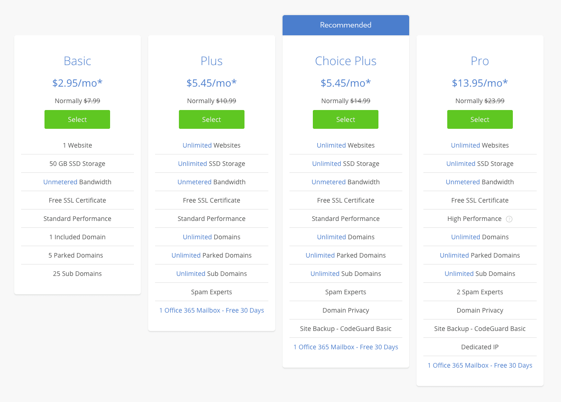
Task: Click the Recommended banner above Choice Plus
Action: 345,25
